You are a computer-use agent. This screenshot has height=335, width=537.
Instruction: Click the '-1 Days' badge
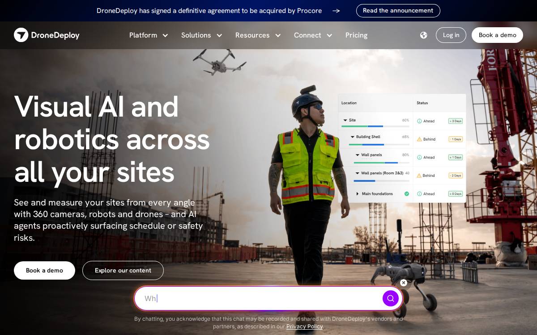click(x=456, y=139)
